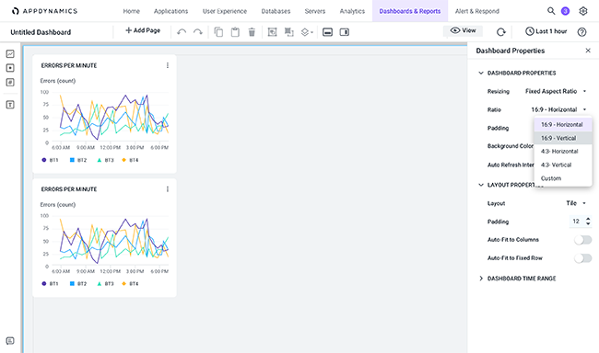
Task: Open the Dashboards & Reports tab
Action: [x=410, y=11]
